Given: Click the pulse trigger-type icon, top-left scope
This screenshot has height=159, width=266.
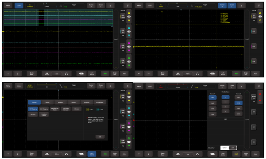Looking at the screenshot, I should [x=61, y=6].
